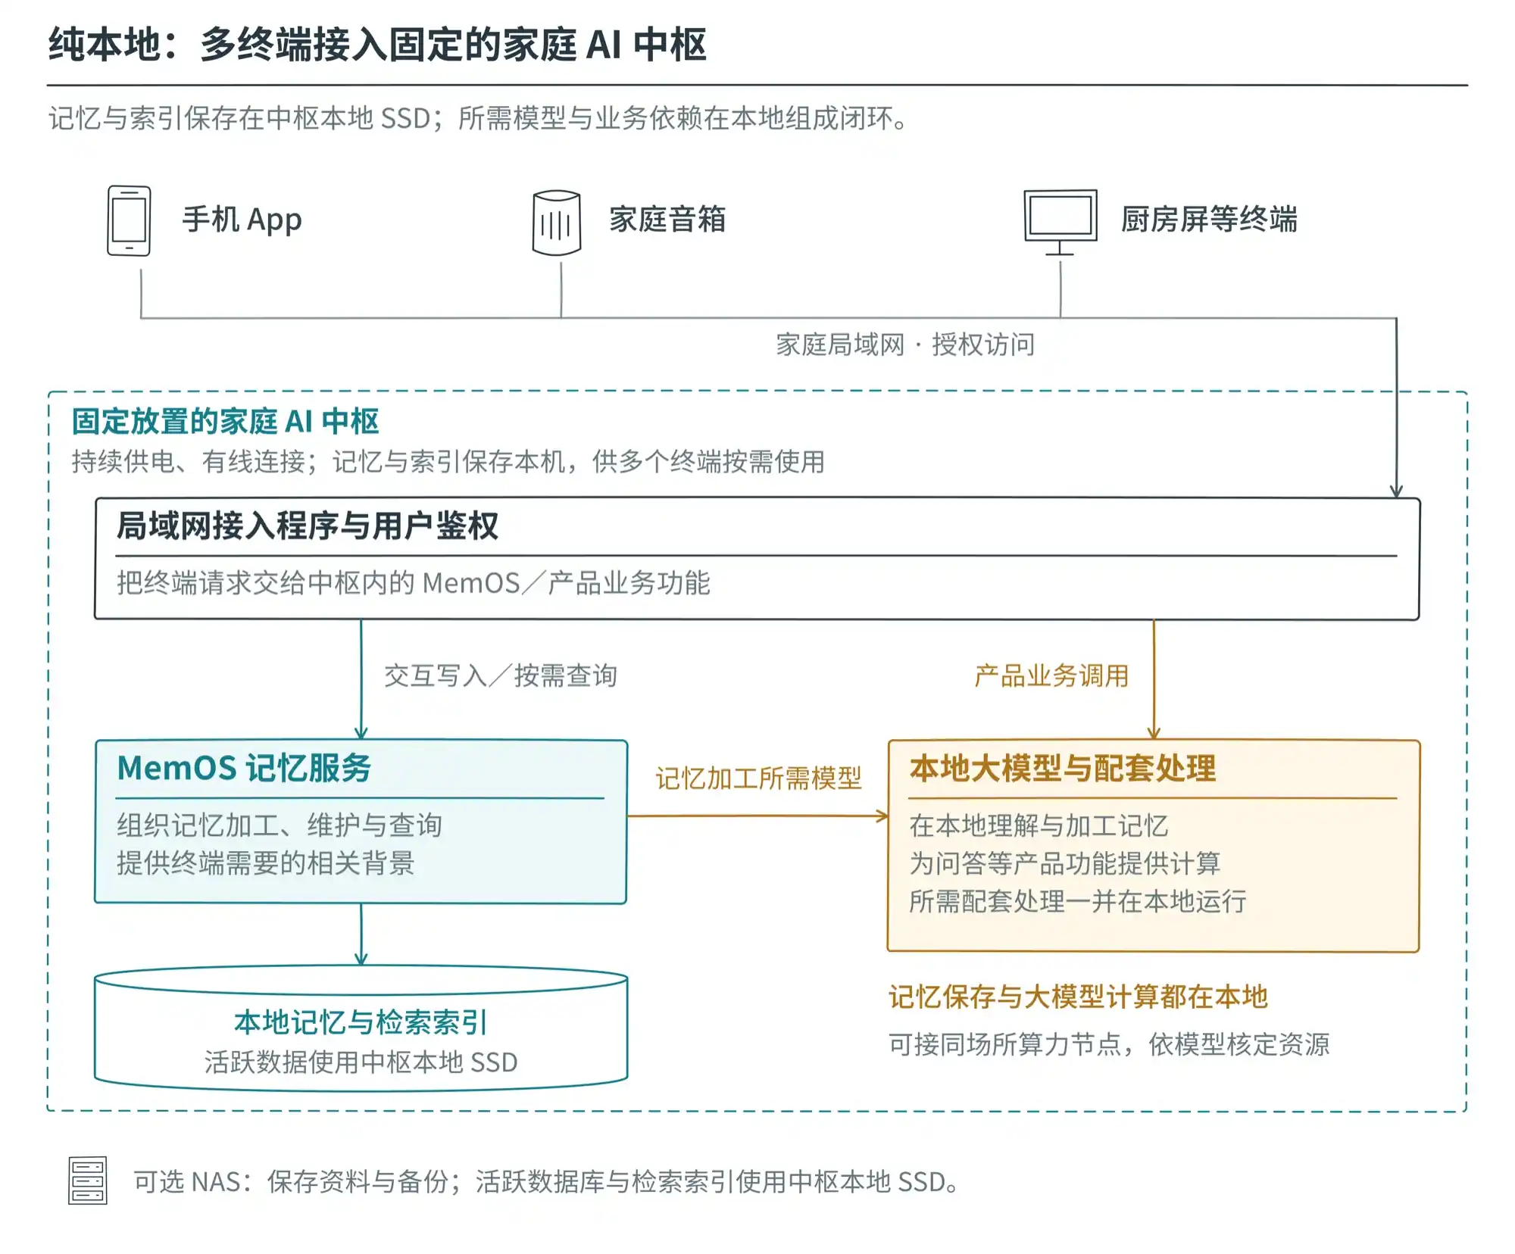
Task: Click the text 把终端请求交给中枢内的 MemOS／产品业务功能
Action: tap(414, 583)
